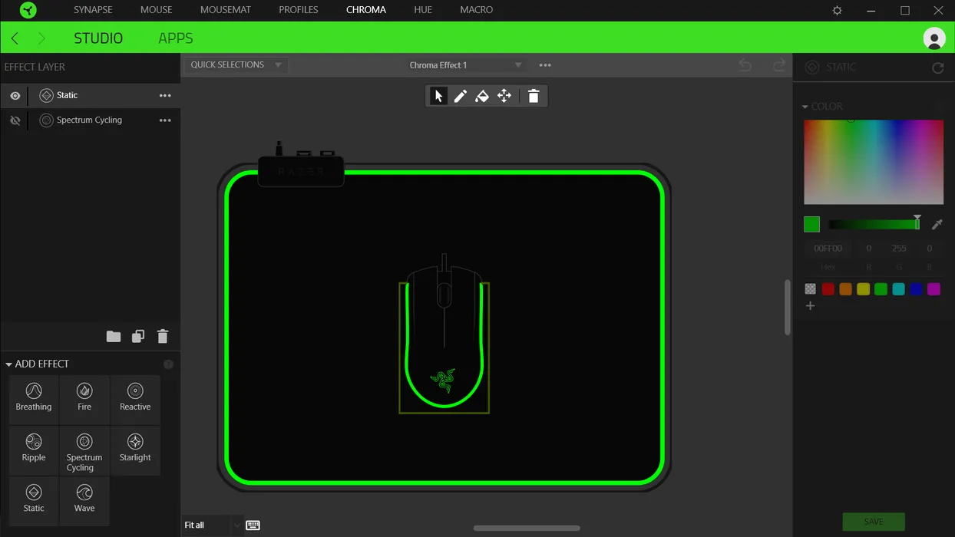Reset the Static effect settings
Viewport: 955px width, 537px height.
click(937, 68)
